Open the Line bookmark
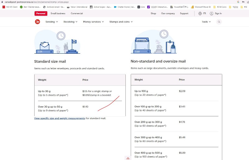 pyautogui.click(x=141, y=7)
